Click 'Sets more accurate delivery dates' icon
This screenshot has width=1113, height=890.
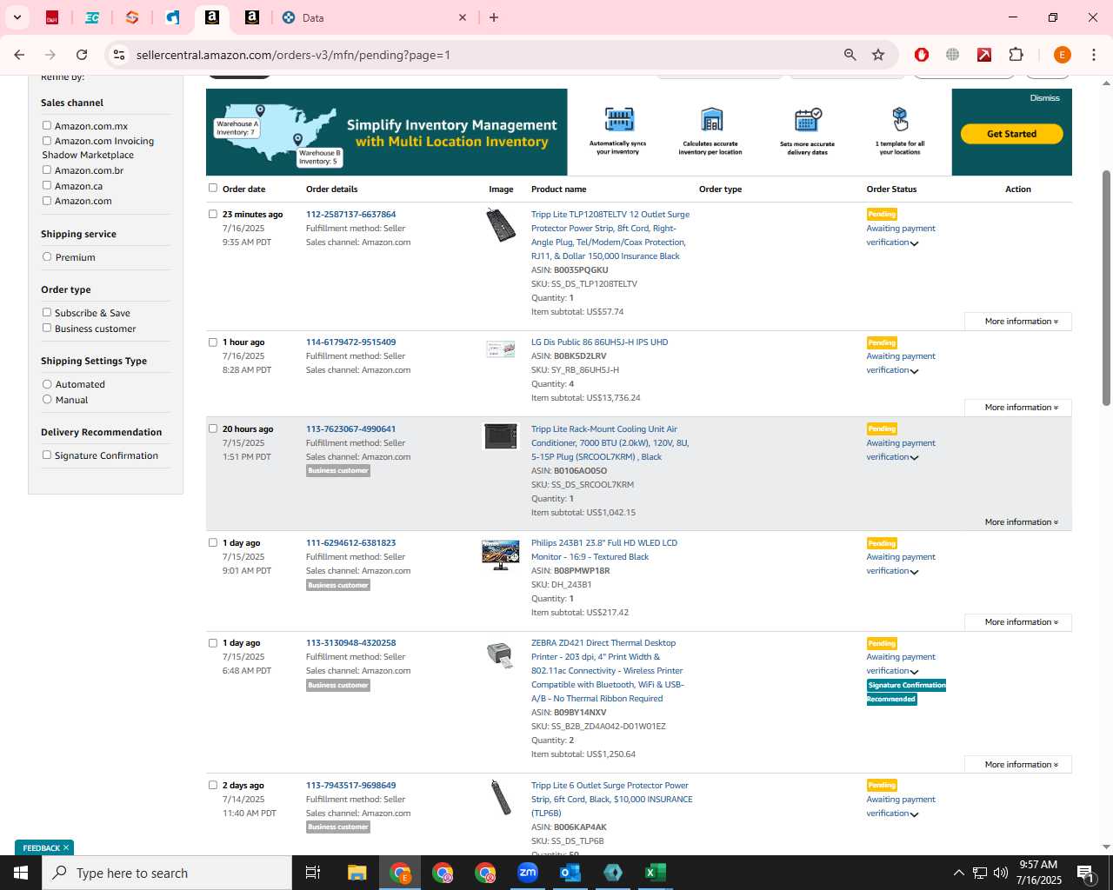(x=808, y=119)
